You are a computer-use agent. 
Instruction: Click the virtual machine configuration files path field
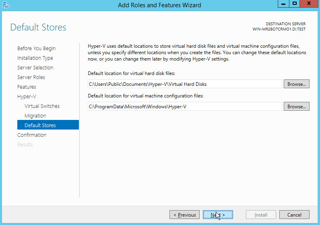[185, 107]
